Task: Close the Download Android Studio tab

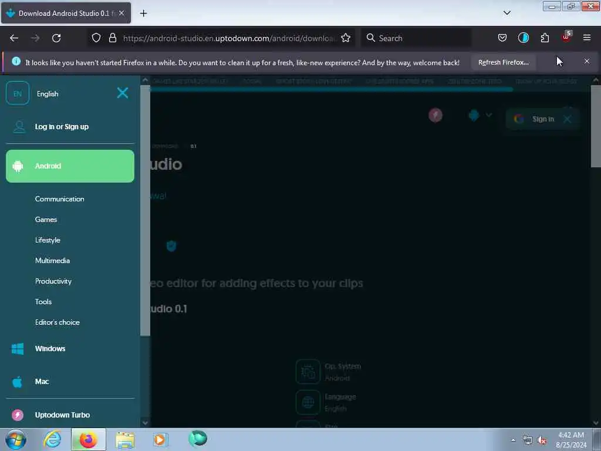Action: click(x=121, y=13)
